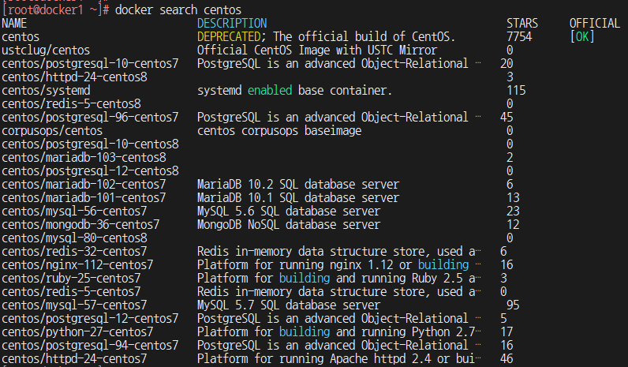Click the star count 23
This screenshot has height=367, width=628.
513,212
